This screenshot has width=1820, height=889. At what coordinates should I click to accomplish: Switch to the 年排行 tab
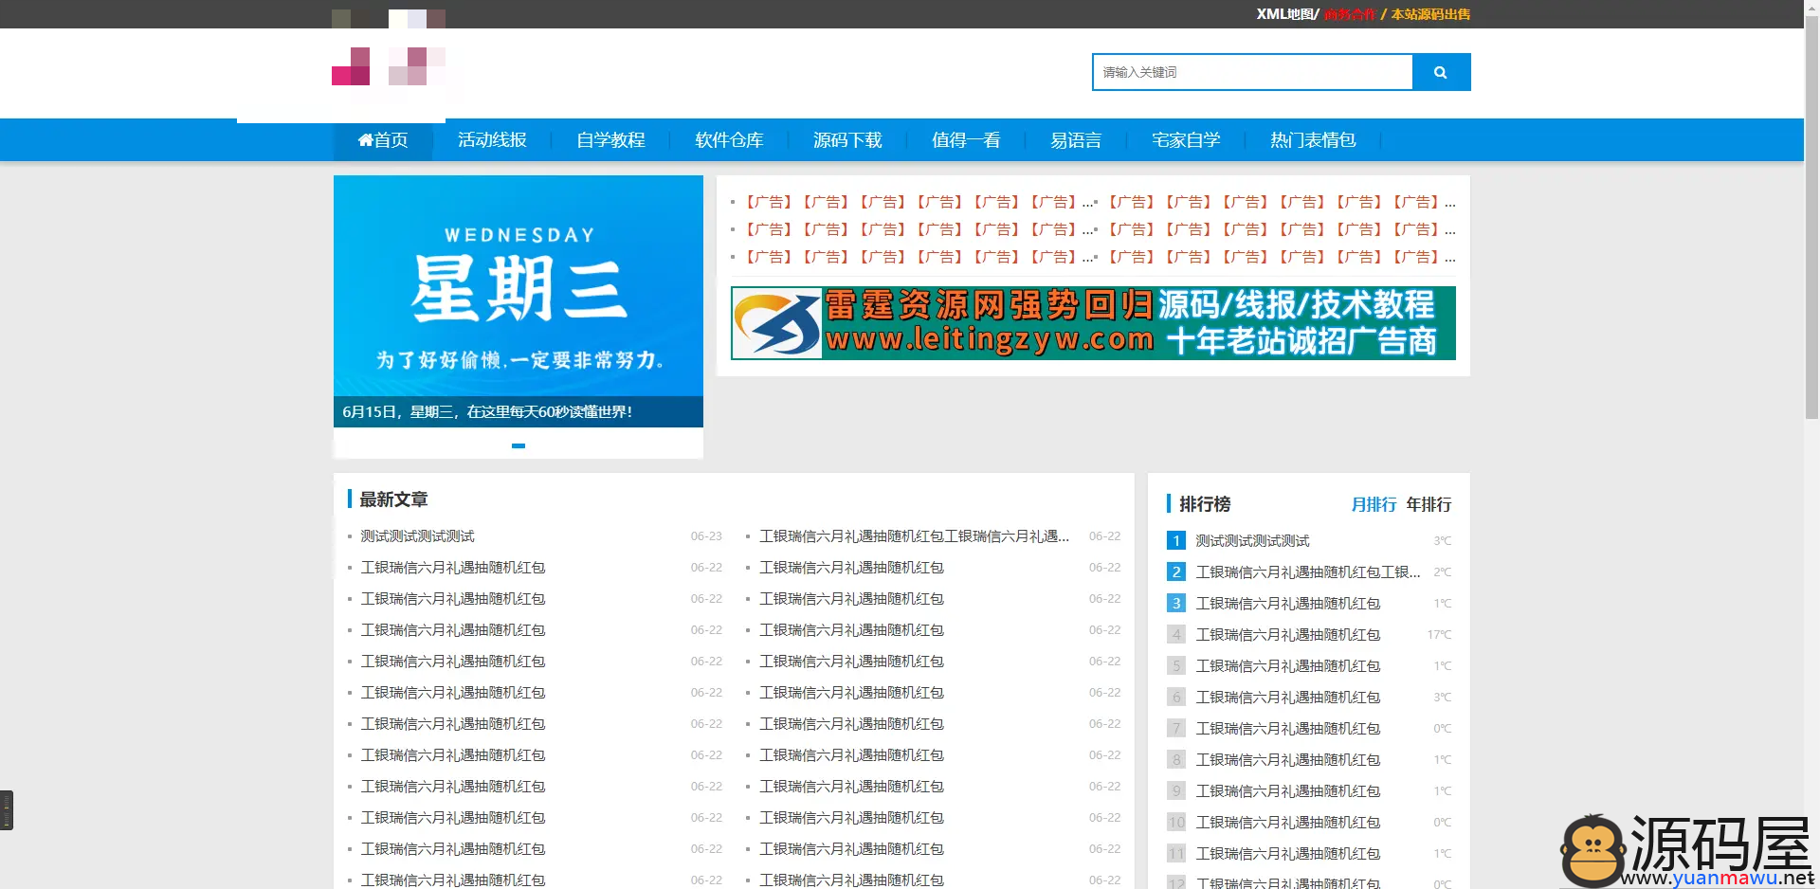coord(1429,504)
